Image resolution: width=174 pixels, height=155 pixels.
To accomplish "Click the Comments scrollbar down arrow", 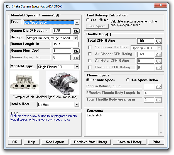I will point(160,133).
